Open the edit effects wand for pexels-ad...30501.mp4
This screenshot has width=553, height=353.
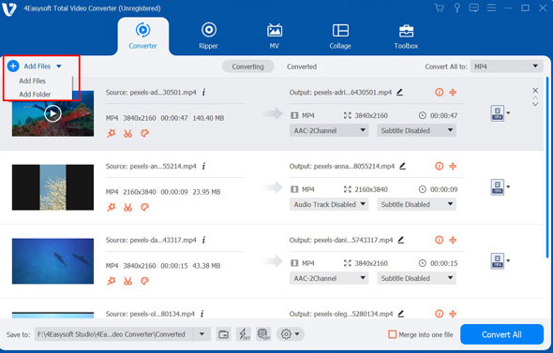(x=112, y=133)
